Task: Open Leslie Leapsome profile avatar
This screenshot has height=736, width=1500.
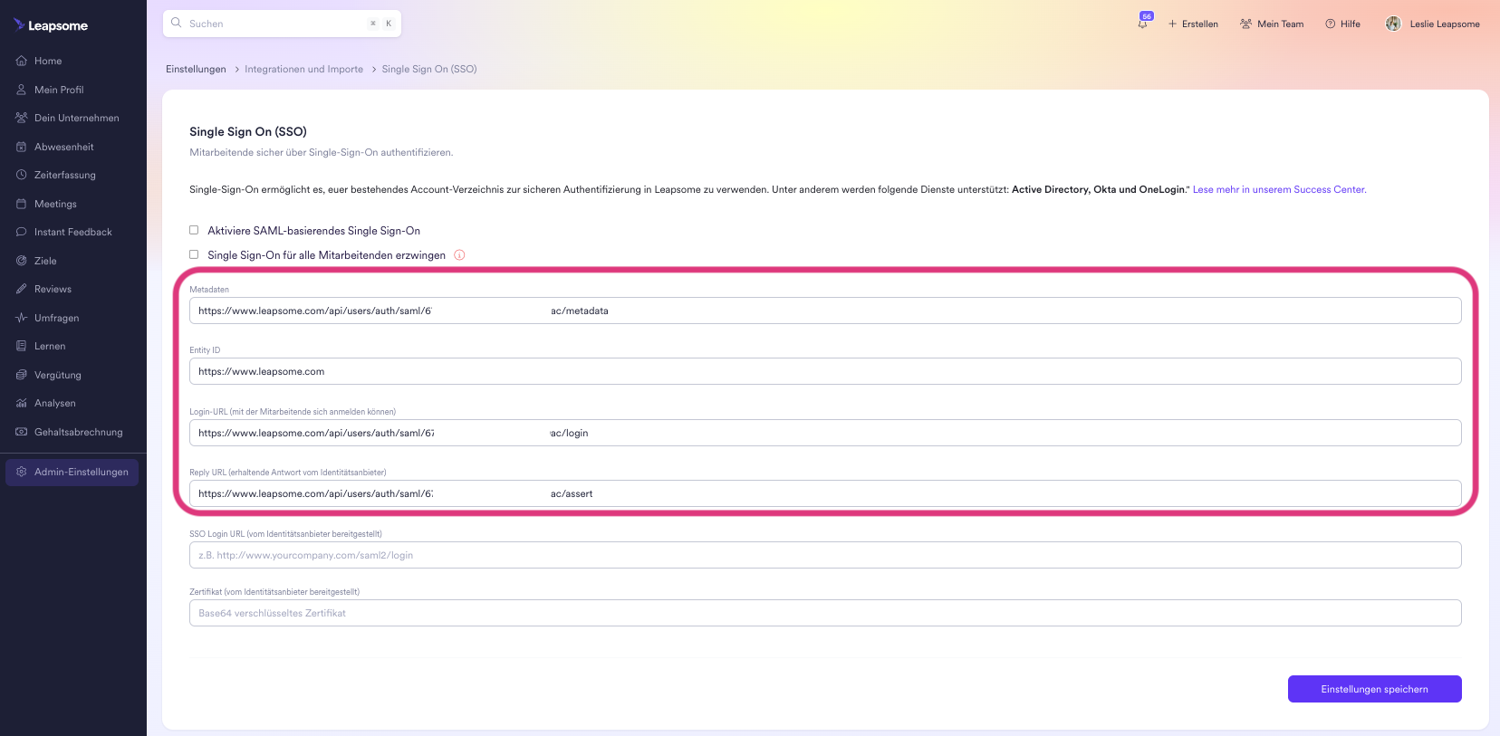Action: [x=1393, y=24]
